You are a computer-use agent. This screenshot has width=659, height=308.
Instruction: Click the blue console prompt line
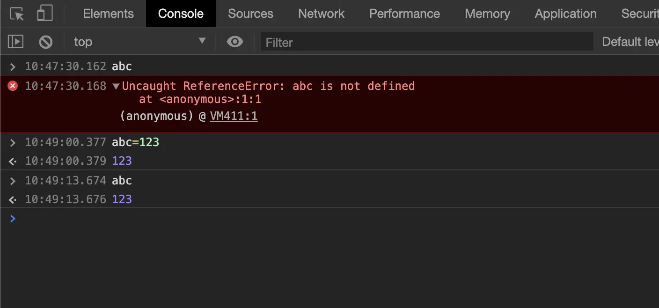328,219
